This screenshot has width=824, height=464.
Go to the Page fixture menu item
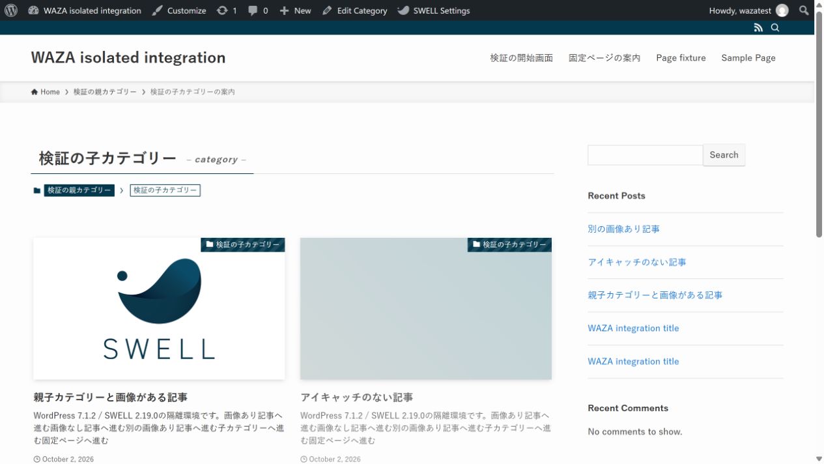681,58
